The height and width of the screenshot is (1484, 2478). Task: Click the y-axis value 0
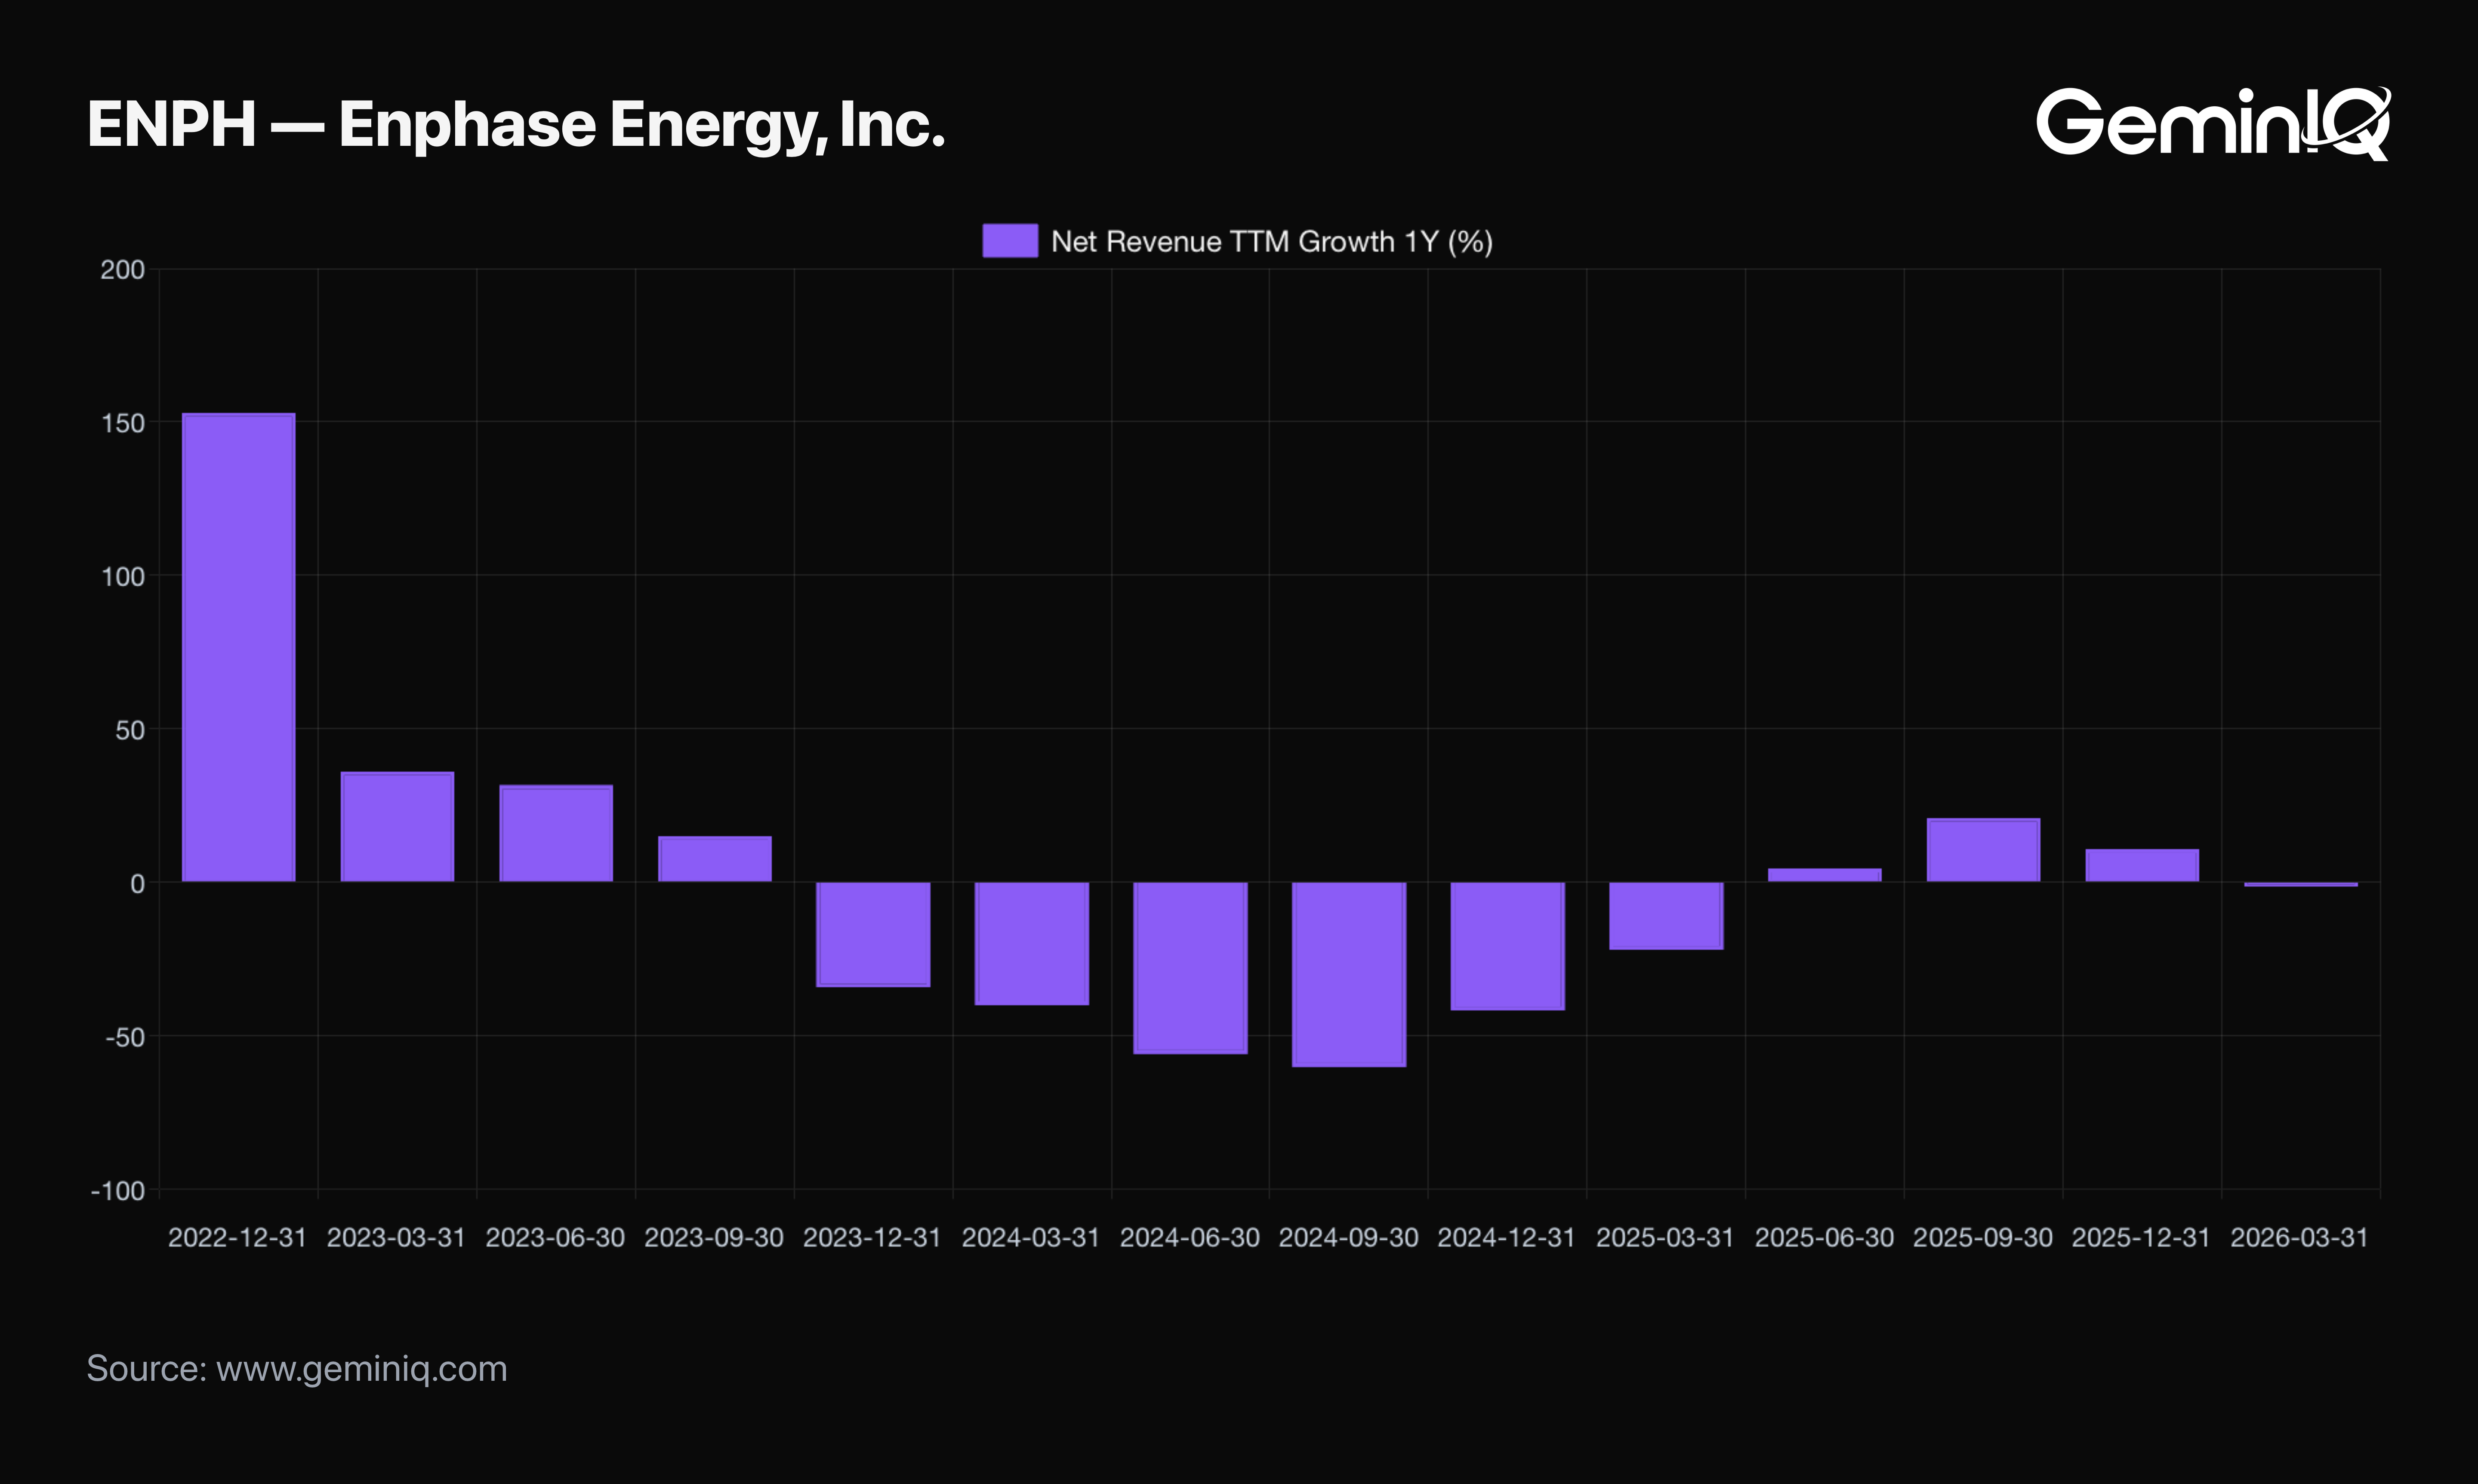[x=138, y=884]
